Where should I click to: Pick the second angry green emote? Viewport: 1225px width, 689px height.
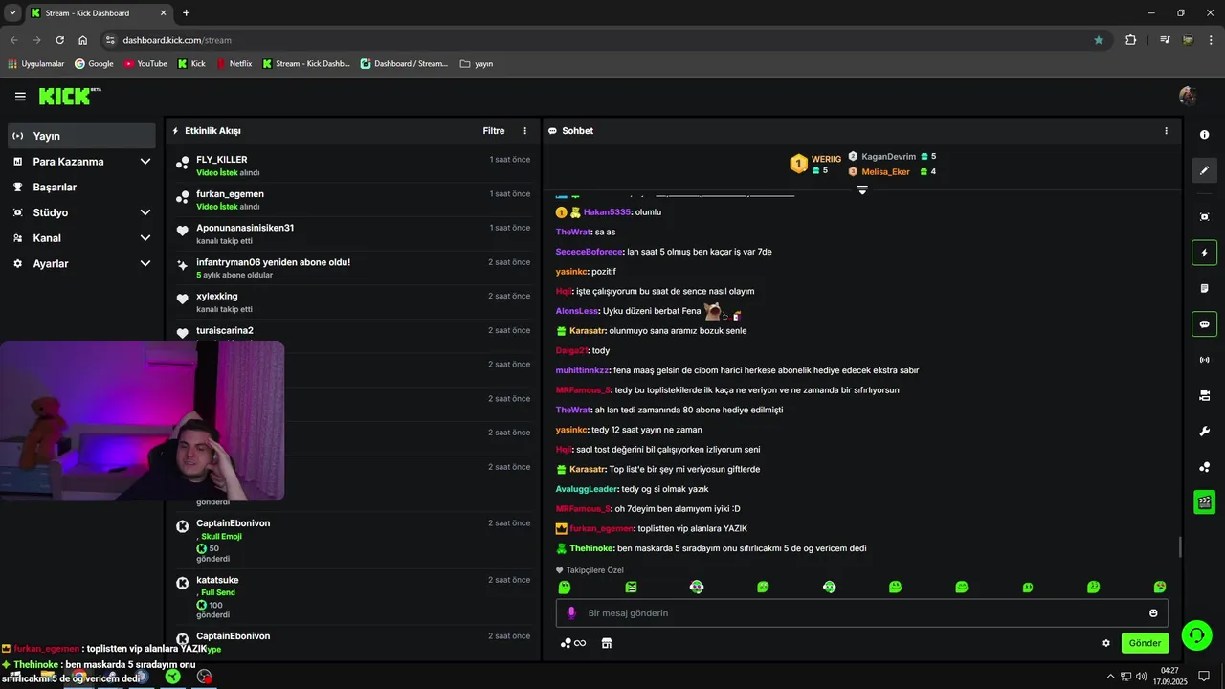(x=631, y=587)
